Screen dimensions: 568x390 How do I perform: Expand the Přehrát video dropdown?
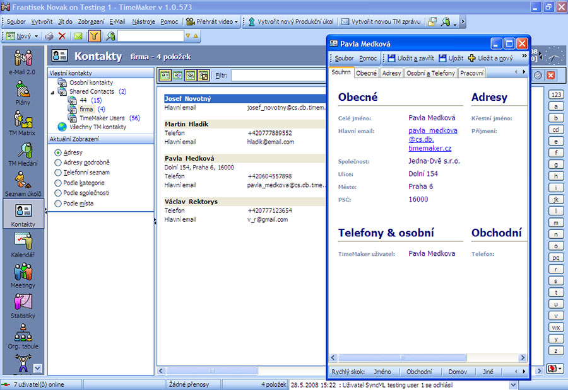pyautogui.click(x=236, y=21)
